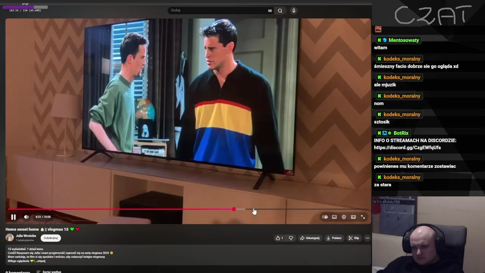Click chat message 'powinienes mu komentarze zostawiac'
Image resolution: width=485 pixels, height=273 pixels.
point(415,166)
